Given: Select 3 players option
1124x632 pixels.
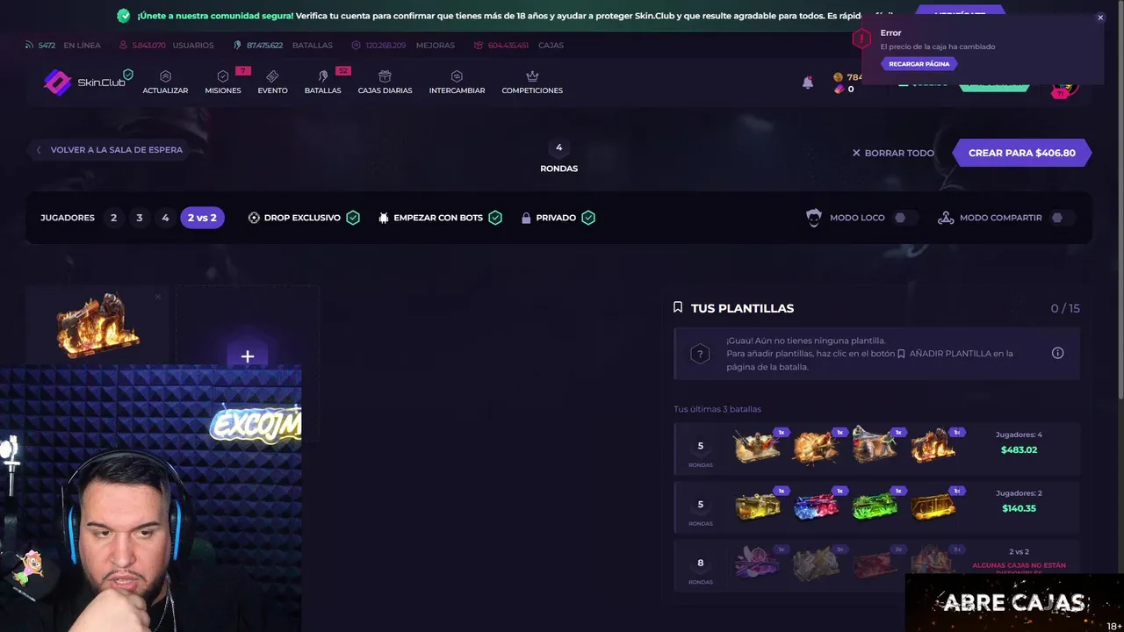Looking at the screenshot, I should 139,218.
